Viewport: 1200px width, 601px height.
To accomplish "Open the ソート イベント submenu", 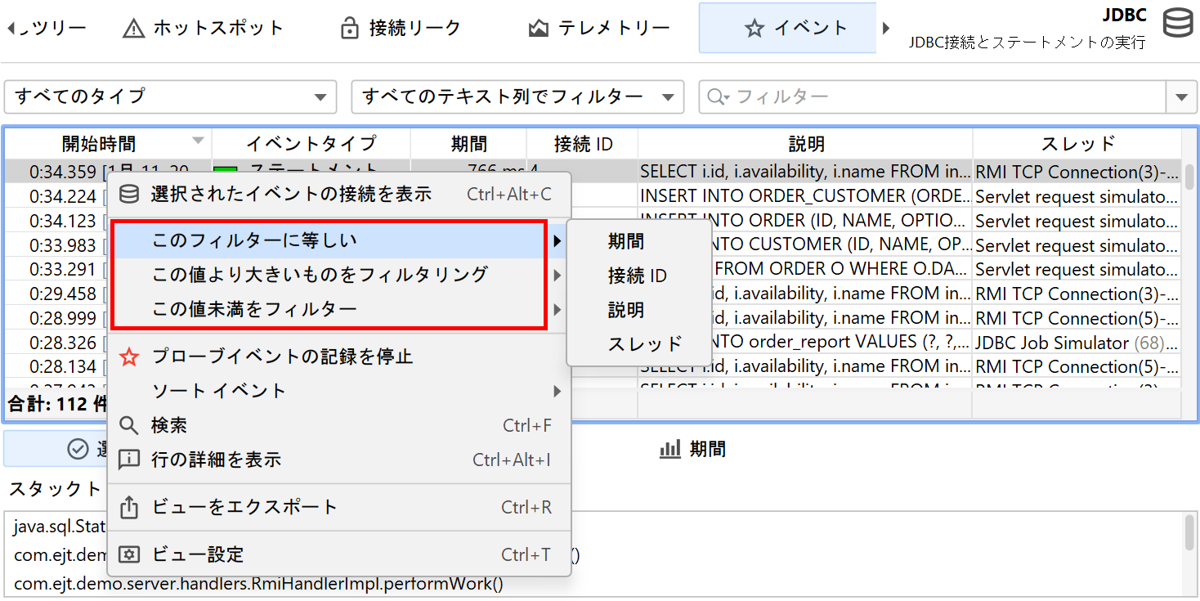I will [x=219, y=391].
